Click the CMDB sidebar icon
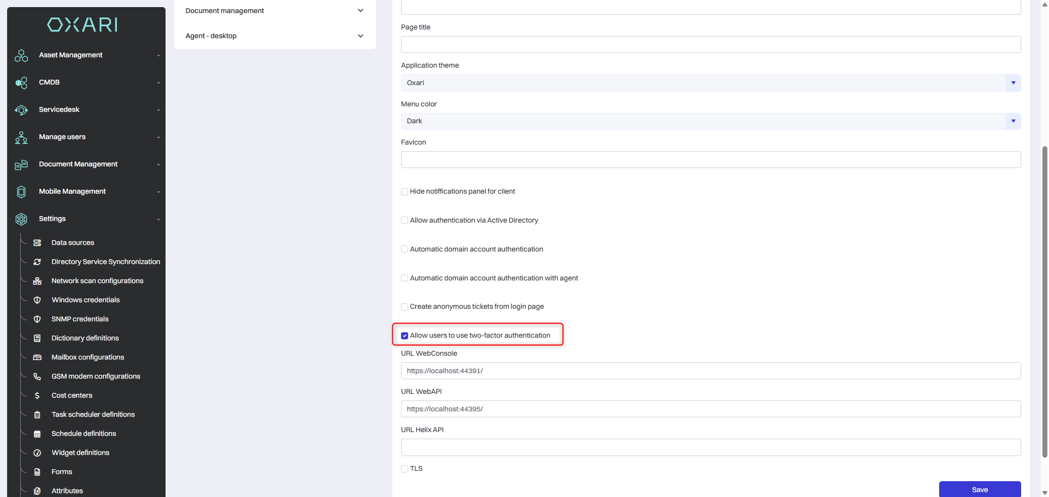Image resolution: width=1049 pixels, height=497 pixels. click(x=21, y=83)
